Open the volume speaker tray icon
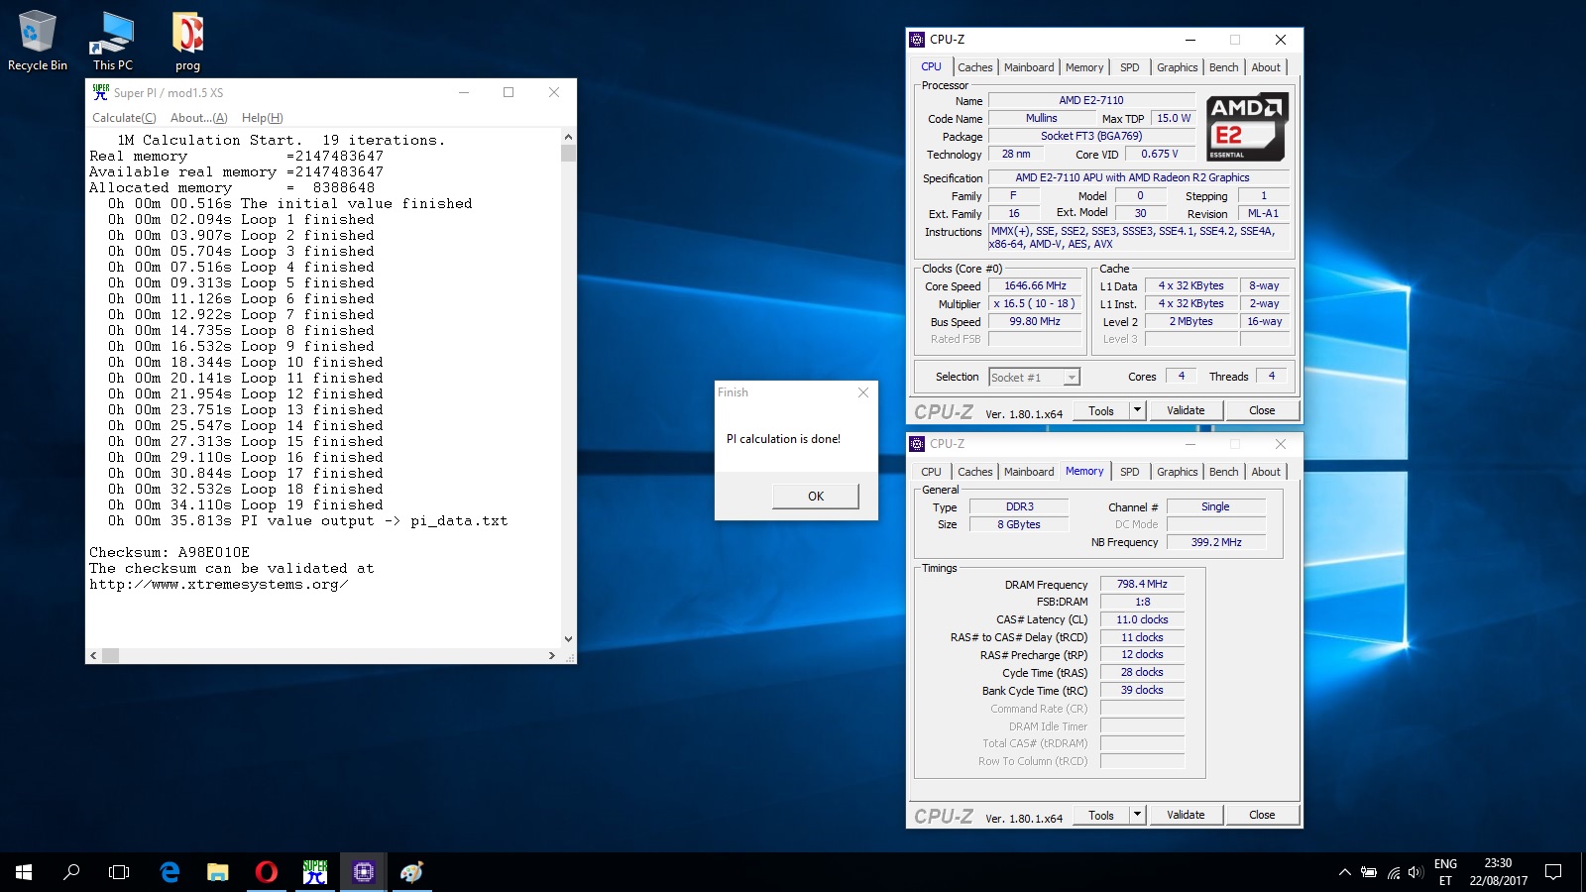1586x892 pixels. point(1415,872)
